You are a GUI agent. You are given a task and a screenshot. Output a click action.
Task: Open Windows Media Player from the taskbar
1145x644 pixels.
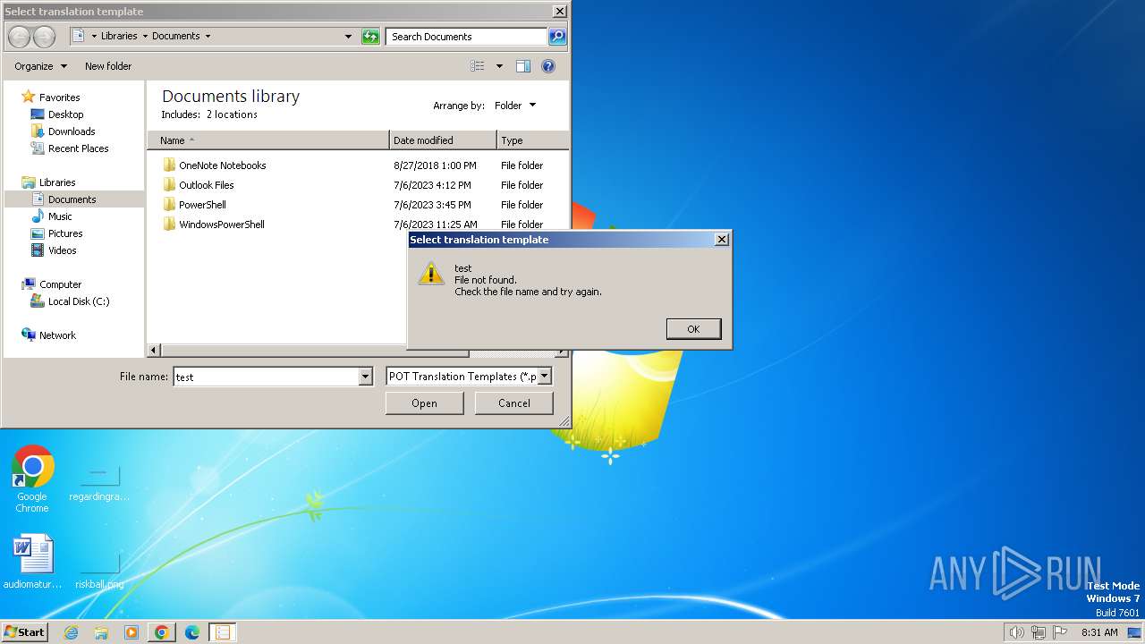(131, 632)
